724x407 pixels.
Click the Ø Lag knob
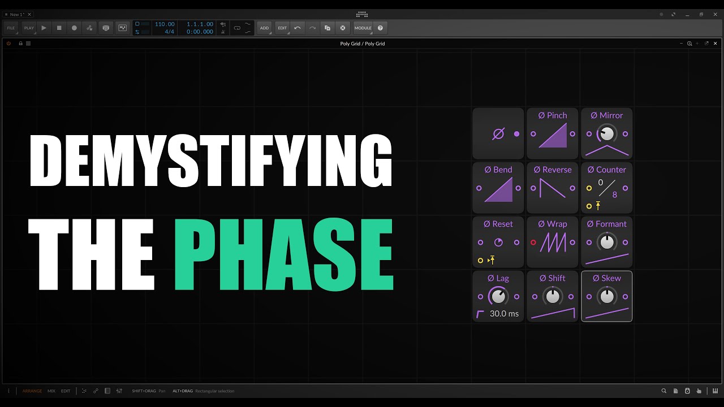(498, 296)
